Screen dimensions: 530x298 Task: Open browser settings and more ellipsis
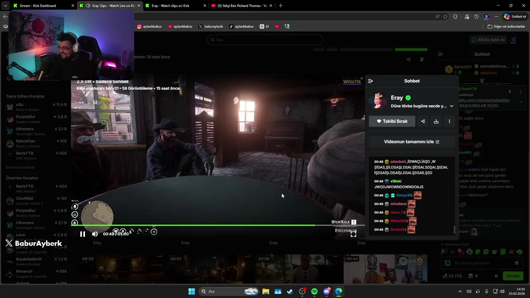[x=496, y=17]
